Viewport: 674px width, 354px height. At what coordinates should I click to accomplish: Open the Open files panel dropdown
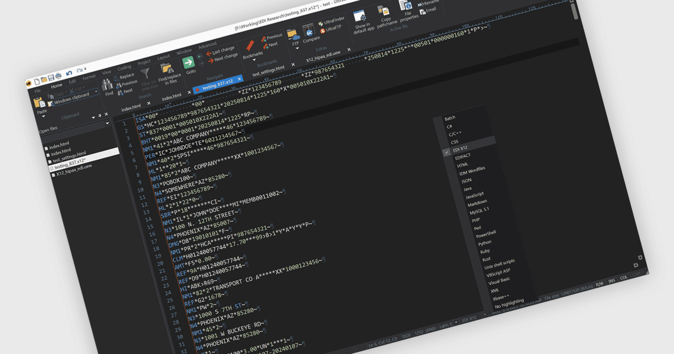tap(107, 122)
